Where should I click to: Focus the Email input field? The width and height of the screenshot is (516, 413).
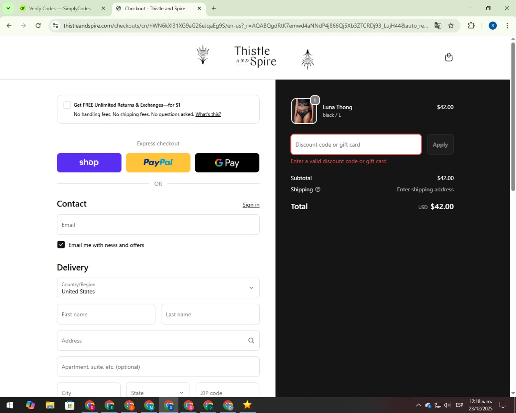[x=158, y=225]
